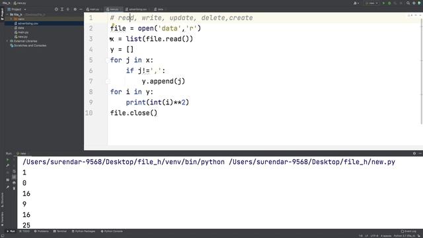
Task: Click the fold marker beside line 5
Action: point(108,60)
